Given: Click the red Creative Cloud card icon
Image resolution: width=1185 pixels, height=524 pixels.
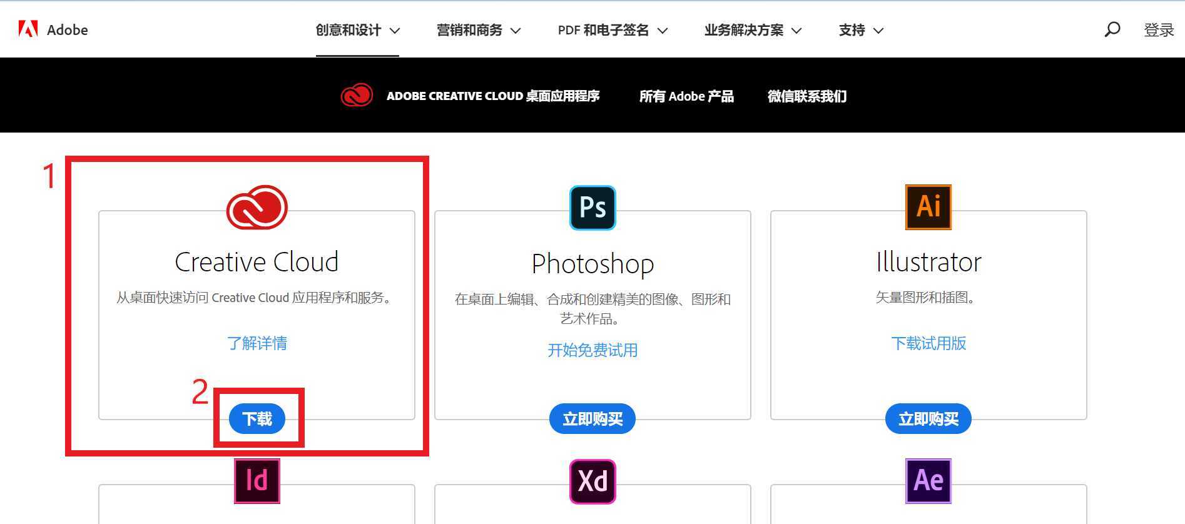Looking at the screenshot, I should [257, 207].
